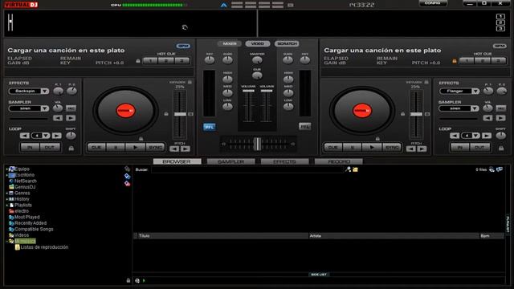
Task: Open left deck Backspin effects dropdown
Action: point(45,91)
